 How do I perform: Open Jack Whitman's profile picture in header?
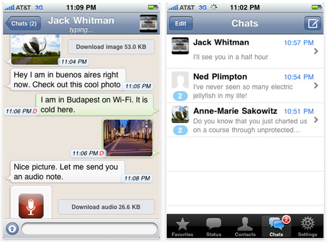tap(149, 24)
